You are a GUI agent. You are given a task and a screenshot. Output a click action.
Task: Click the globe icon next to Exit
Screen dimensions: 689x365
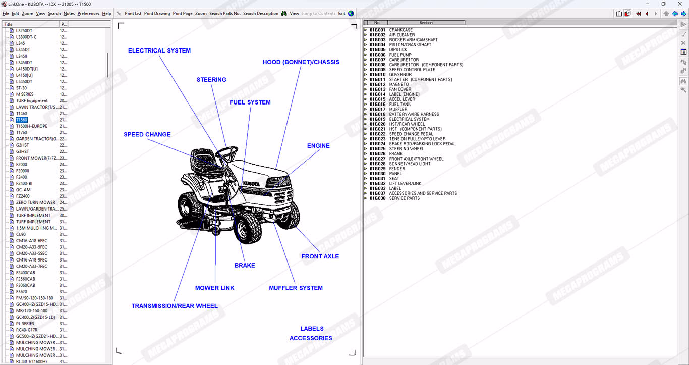351,14
